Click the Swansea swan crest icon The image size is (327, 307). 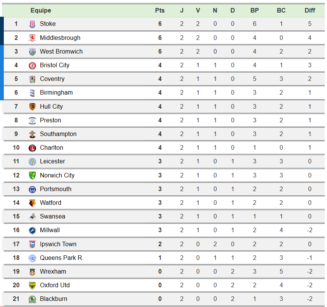click(x=32, y=217)
